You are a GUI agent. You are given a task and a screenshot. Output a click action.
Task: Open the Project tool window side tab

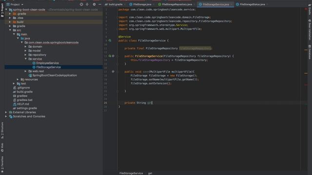(2, 10)
